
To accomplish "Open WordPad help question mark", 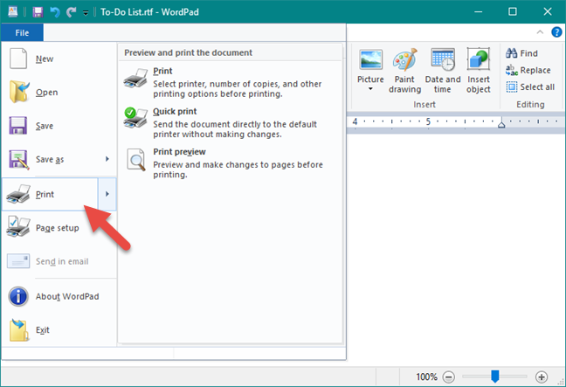I will click(x=556, y=32).
